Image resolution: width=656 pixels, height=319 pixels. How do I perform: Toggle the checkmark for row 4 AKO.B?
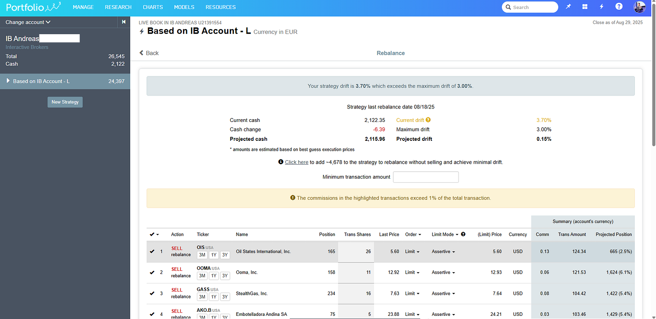[x=152, y=315]
